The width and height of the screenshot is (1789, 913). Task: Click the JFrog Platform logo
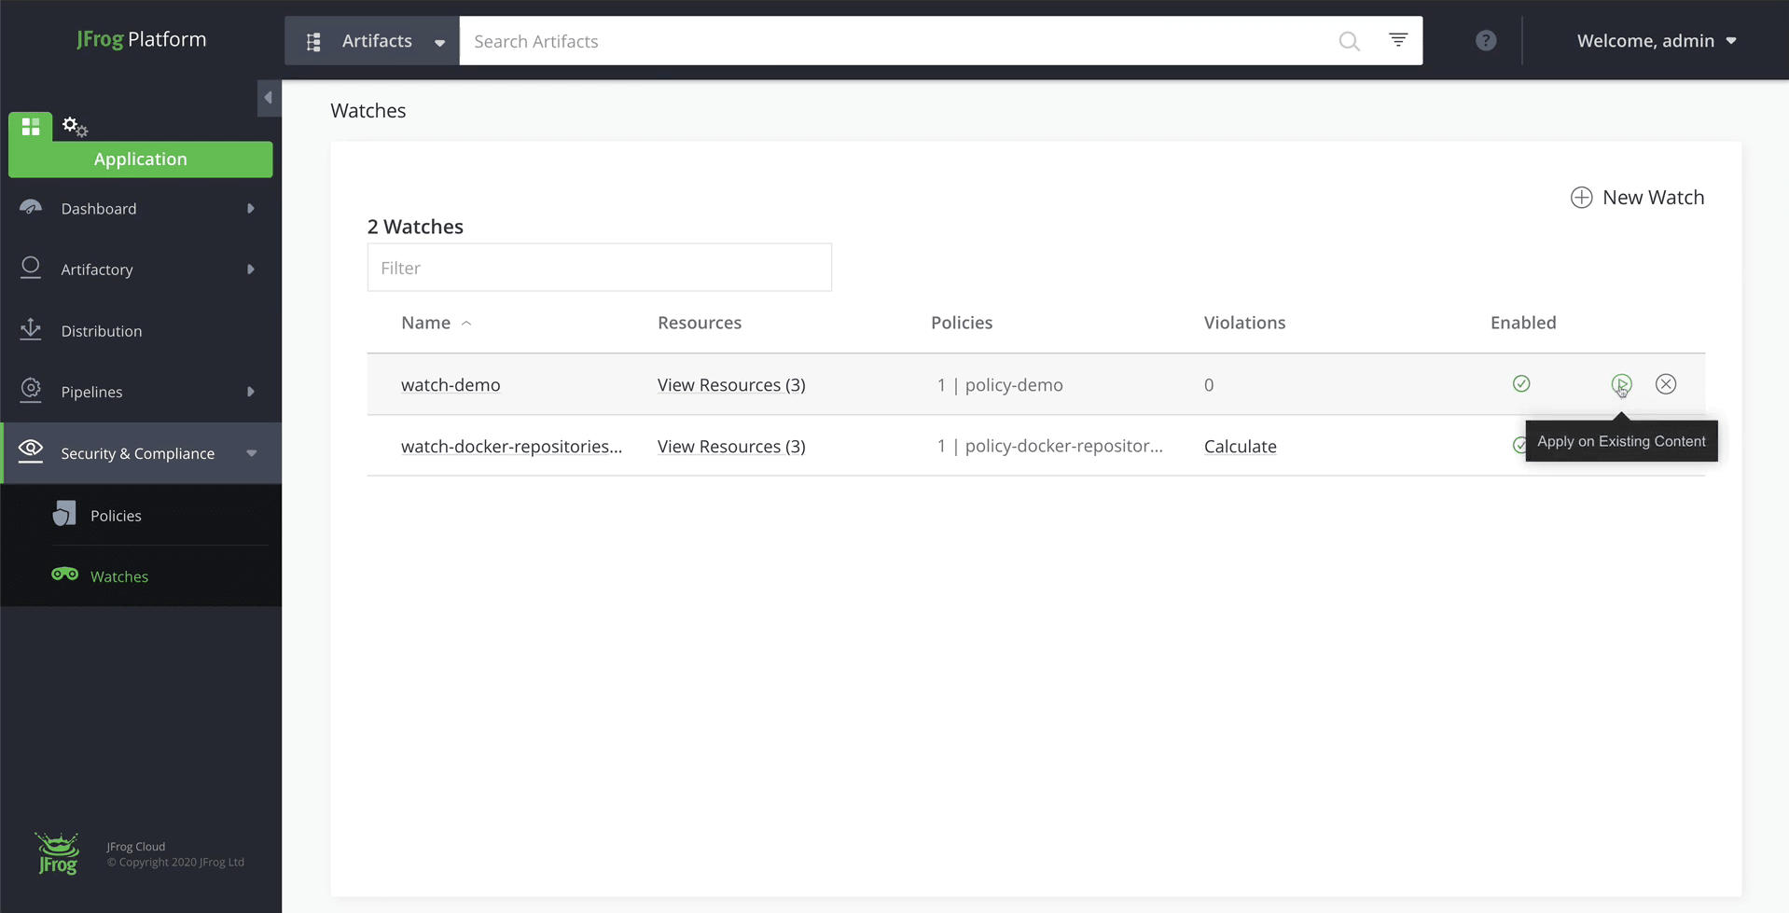(x=141, y=39)
